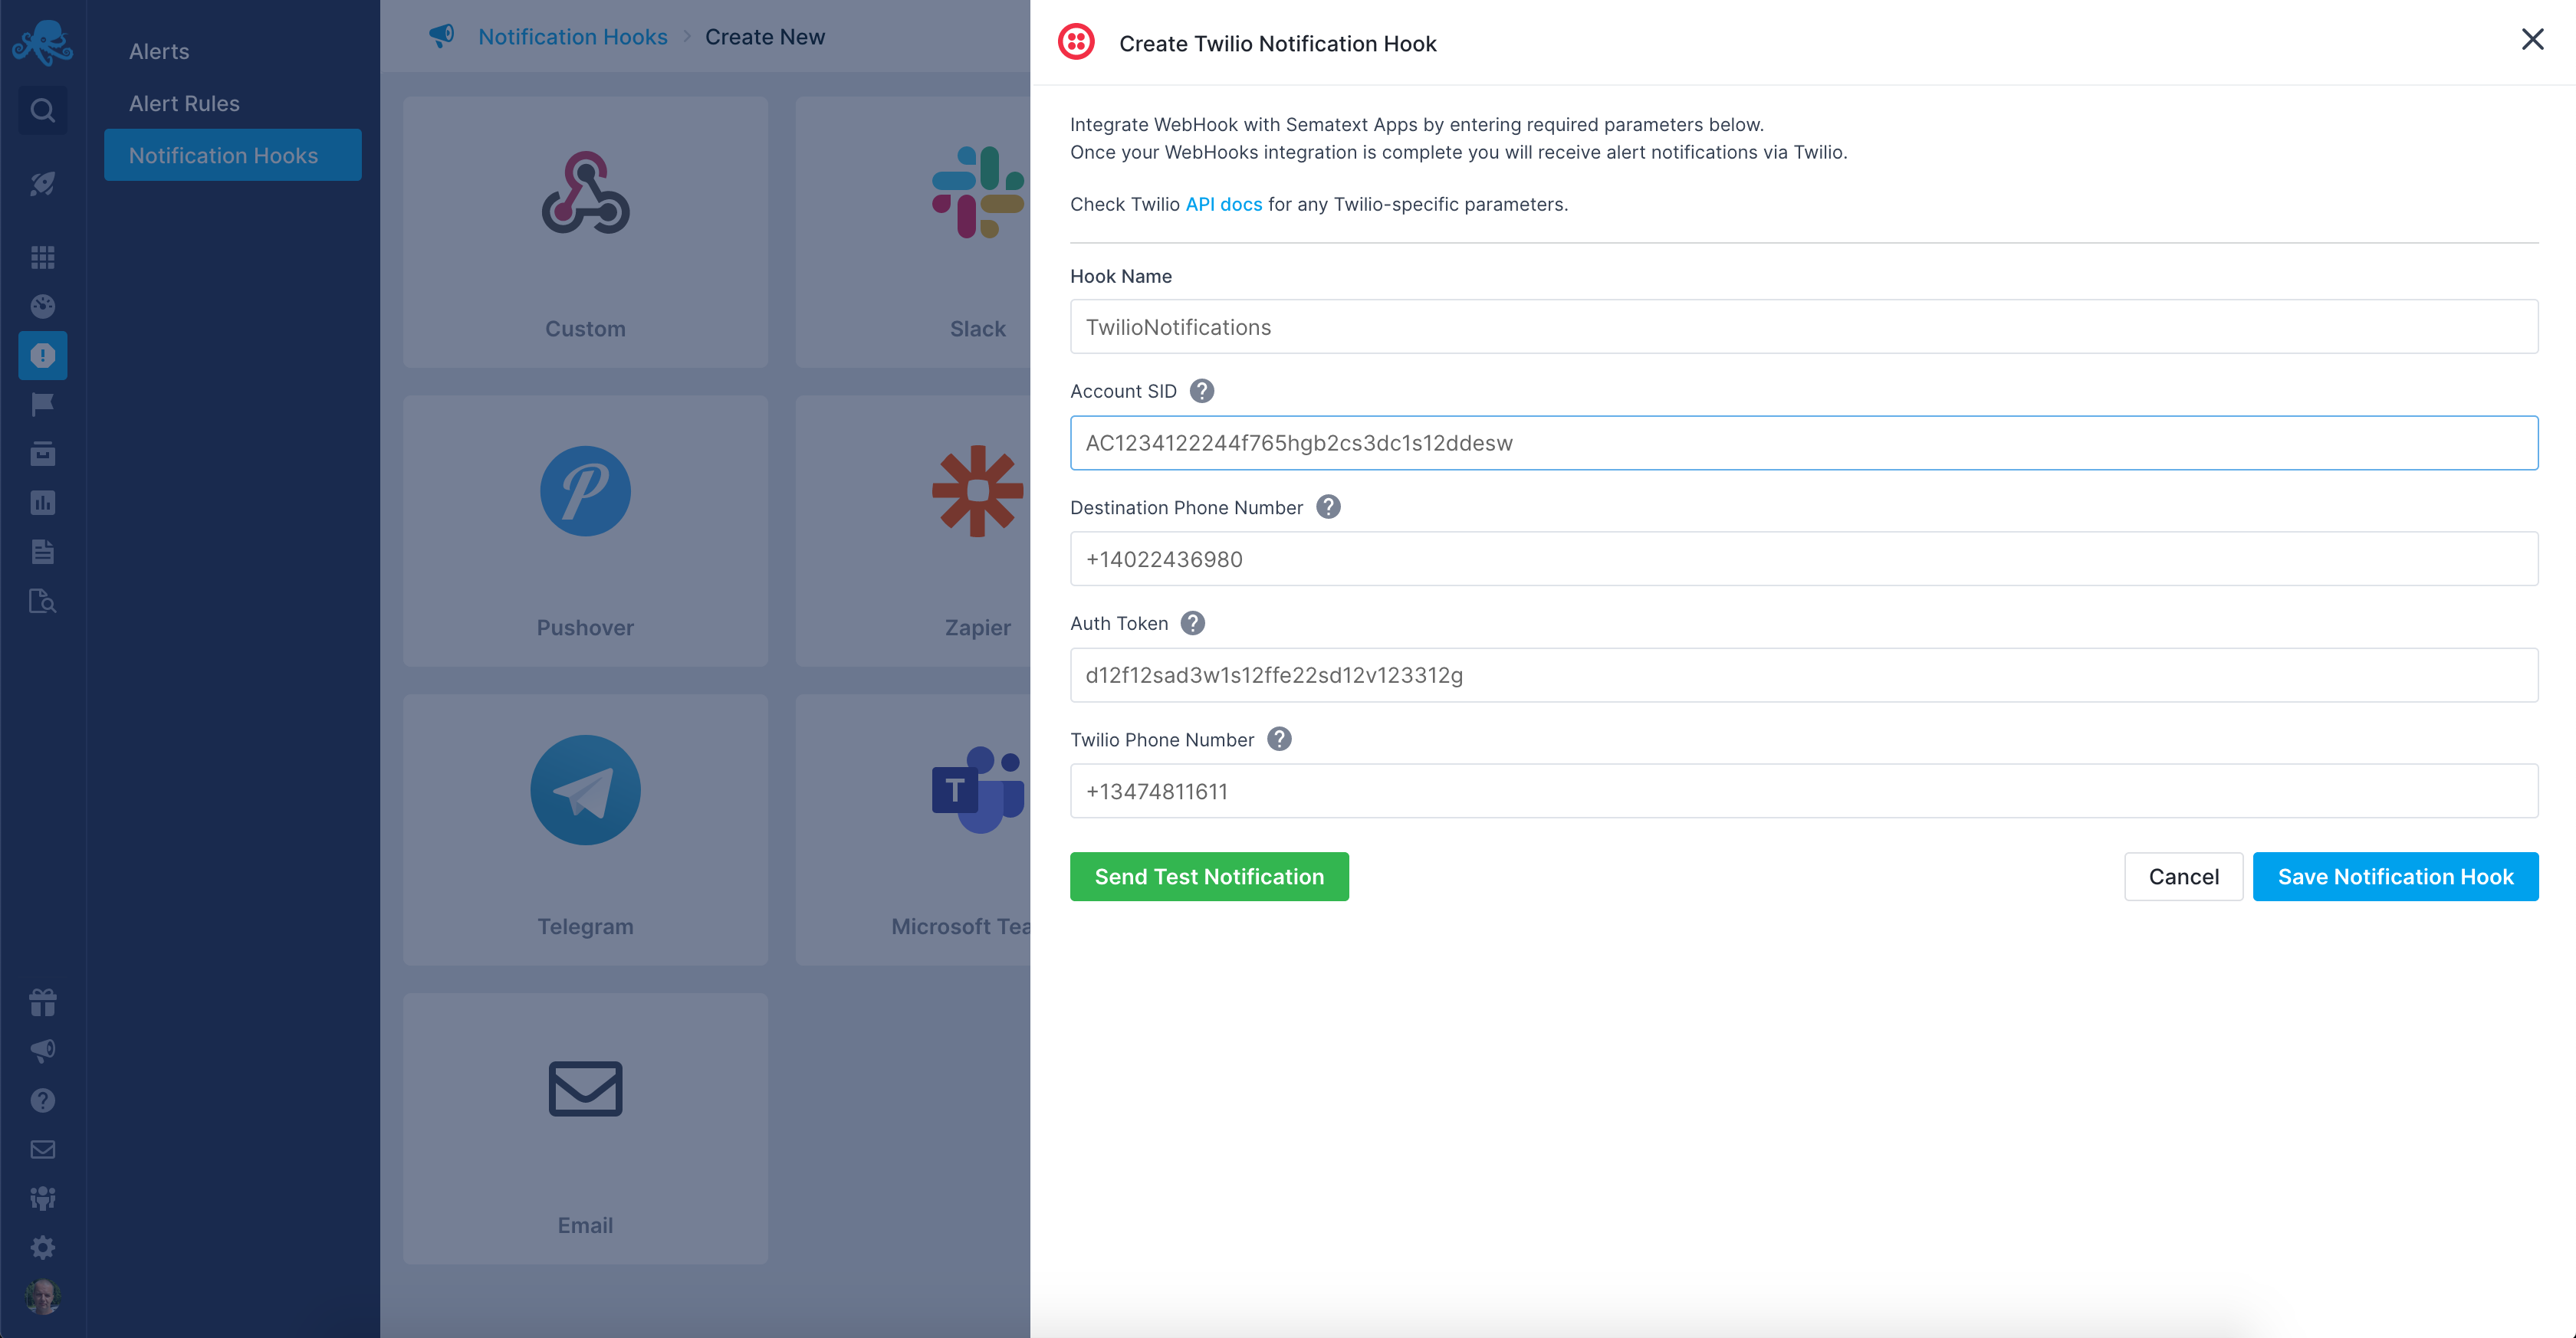Screen dimensions: 2576x1338
Task: Open the flag events icon
Action: (x=42, y=404)
